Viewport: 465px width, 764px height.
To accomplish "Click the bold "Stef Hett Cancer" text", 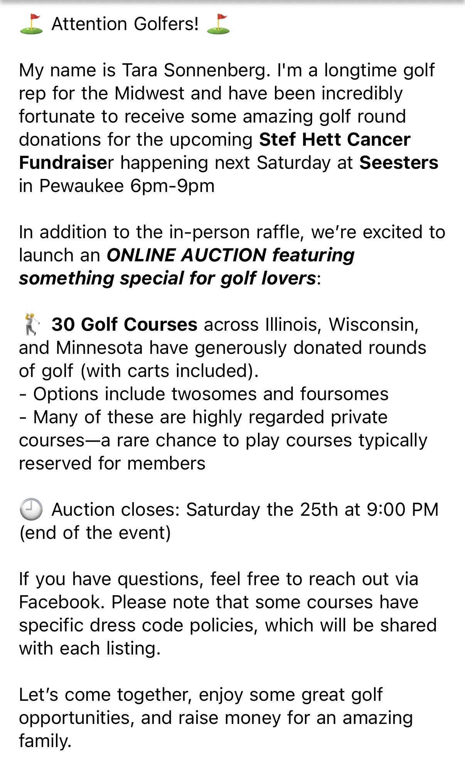I will click(x=334, y=140).
